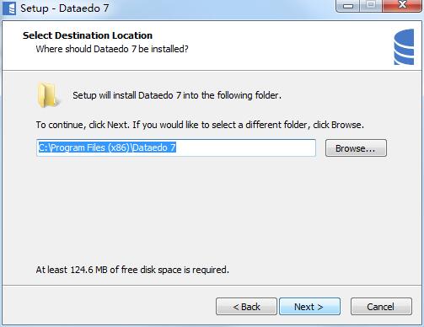The height and width of the screenshot is (327, 424).
Task: Click "Where should Dataedo 7 be installed?" text
Action: click(112, 49)
